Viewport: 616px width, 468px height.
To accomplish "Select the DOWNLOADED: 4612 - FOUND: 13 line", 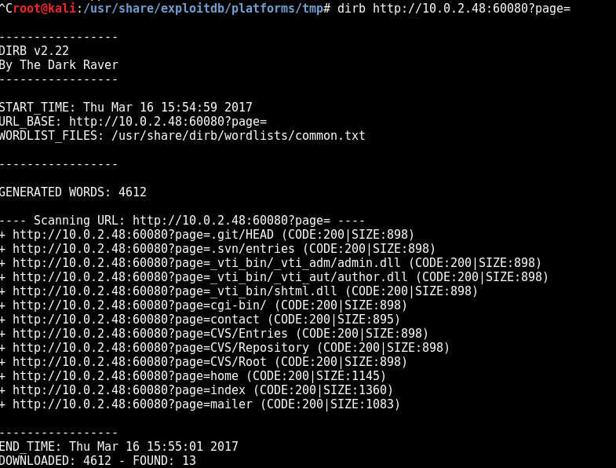I will (x=98, y=461).
